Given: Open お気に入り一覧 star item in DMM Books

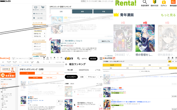Looking at the screenshot, I should pos(39,13).
